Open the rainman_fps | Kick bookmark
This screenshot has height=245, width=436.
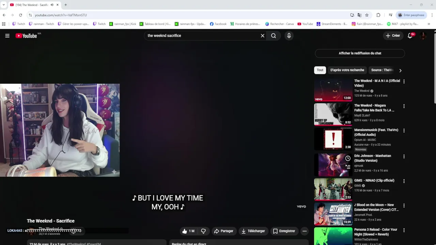click(123, 24)
